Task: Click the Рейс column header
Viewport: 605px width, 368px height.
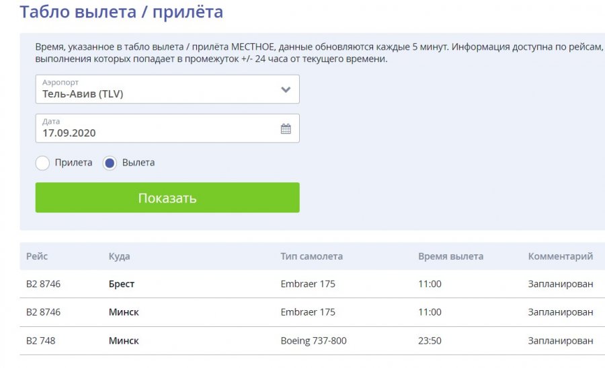Action: [x=37, y=256]
